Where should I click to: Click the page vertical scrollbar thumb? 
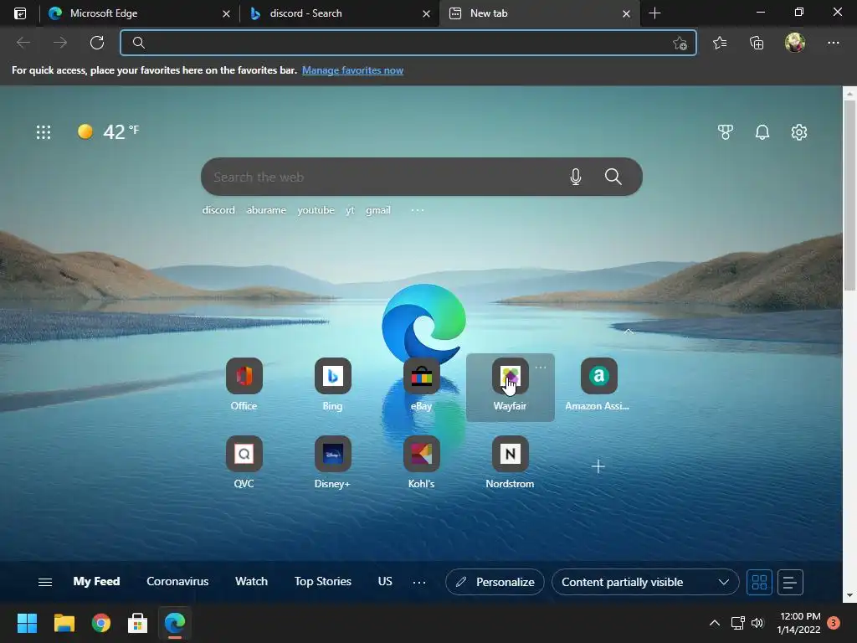click(x=849, y=196)
